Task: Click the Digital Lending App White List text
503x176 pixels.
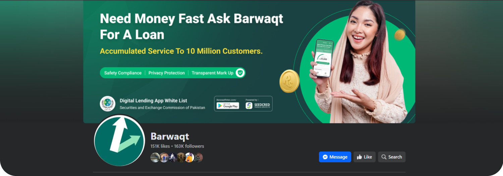Action: (x=153, y=101)
